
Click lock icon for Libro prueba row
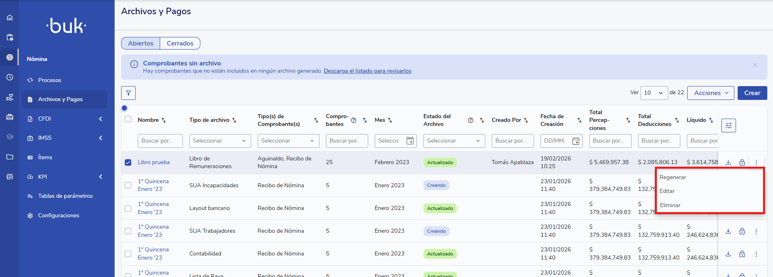click(742, 162)
